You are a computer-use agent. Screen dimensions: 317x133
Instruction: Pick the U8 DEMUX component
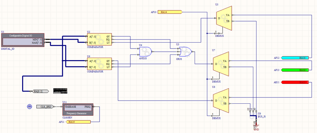(x=221, y=100)
